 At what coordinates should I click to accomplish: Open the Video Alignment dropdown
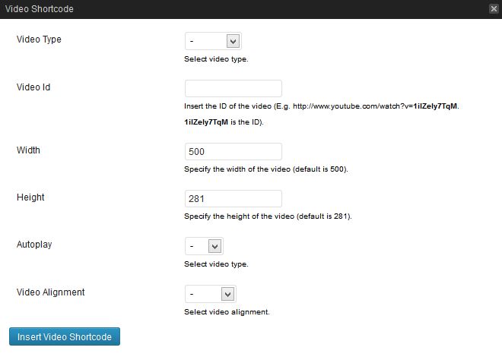click(210, 293)
